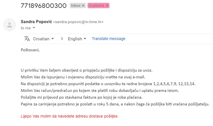The image size is (213, 126).
Task: Open the pink Customs label
Action: [x=97, y=5]
